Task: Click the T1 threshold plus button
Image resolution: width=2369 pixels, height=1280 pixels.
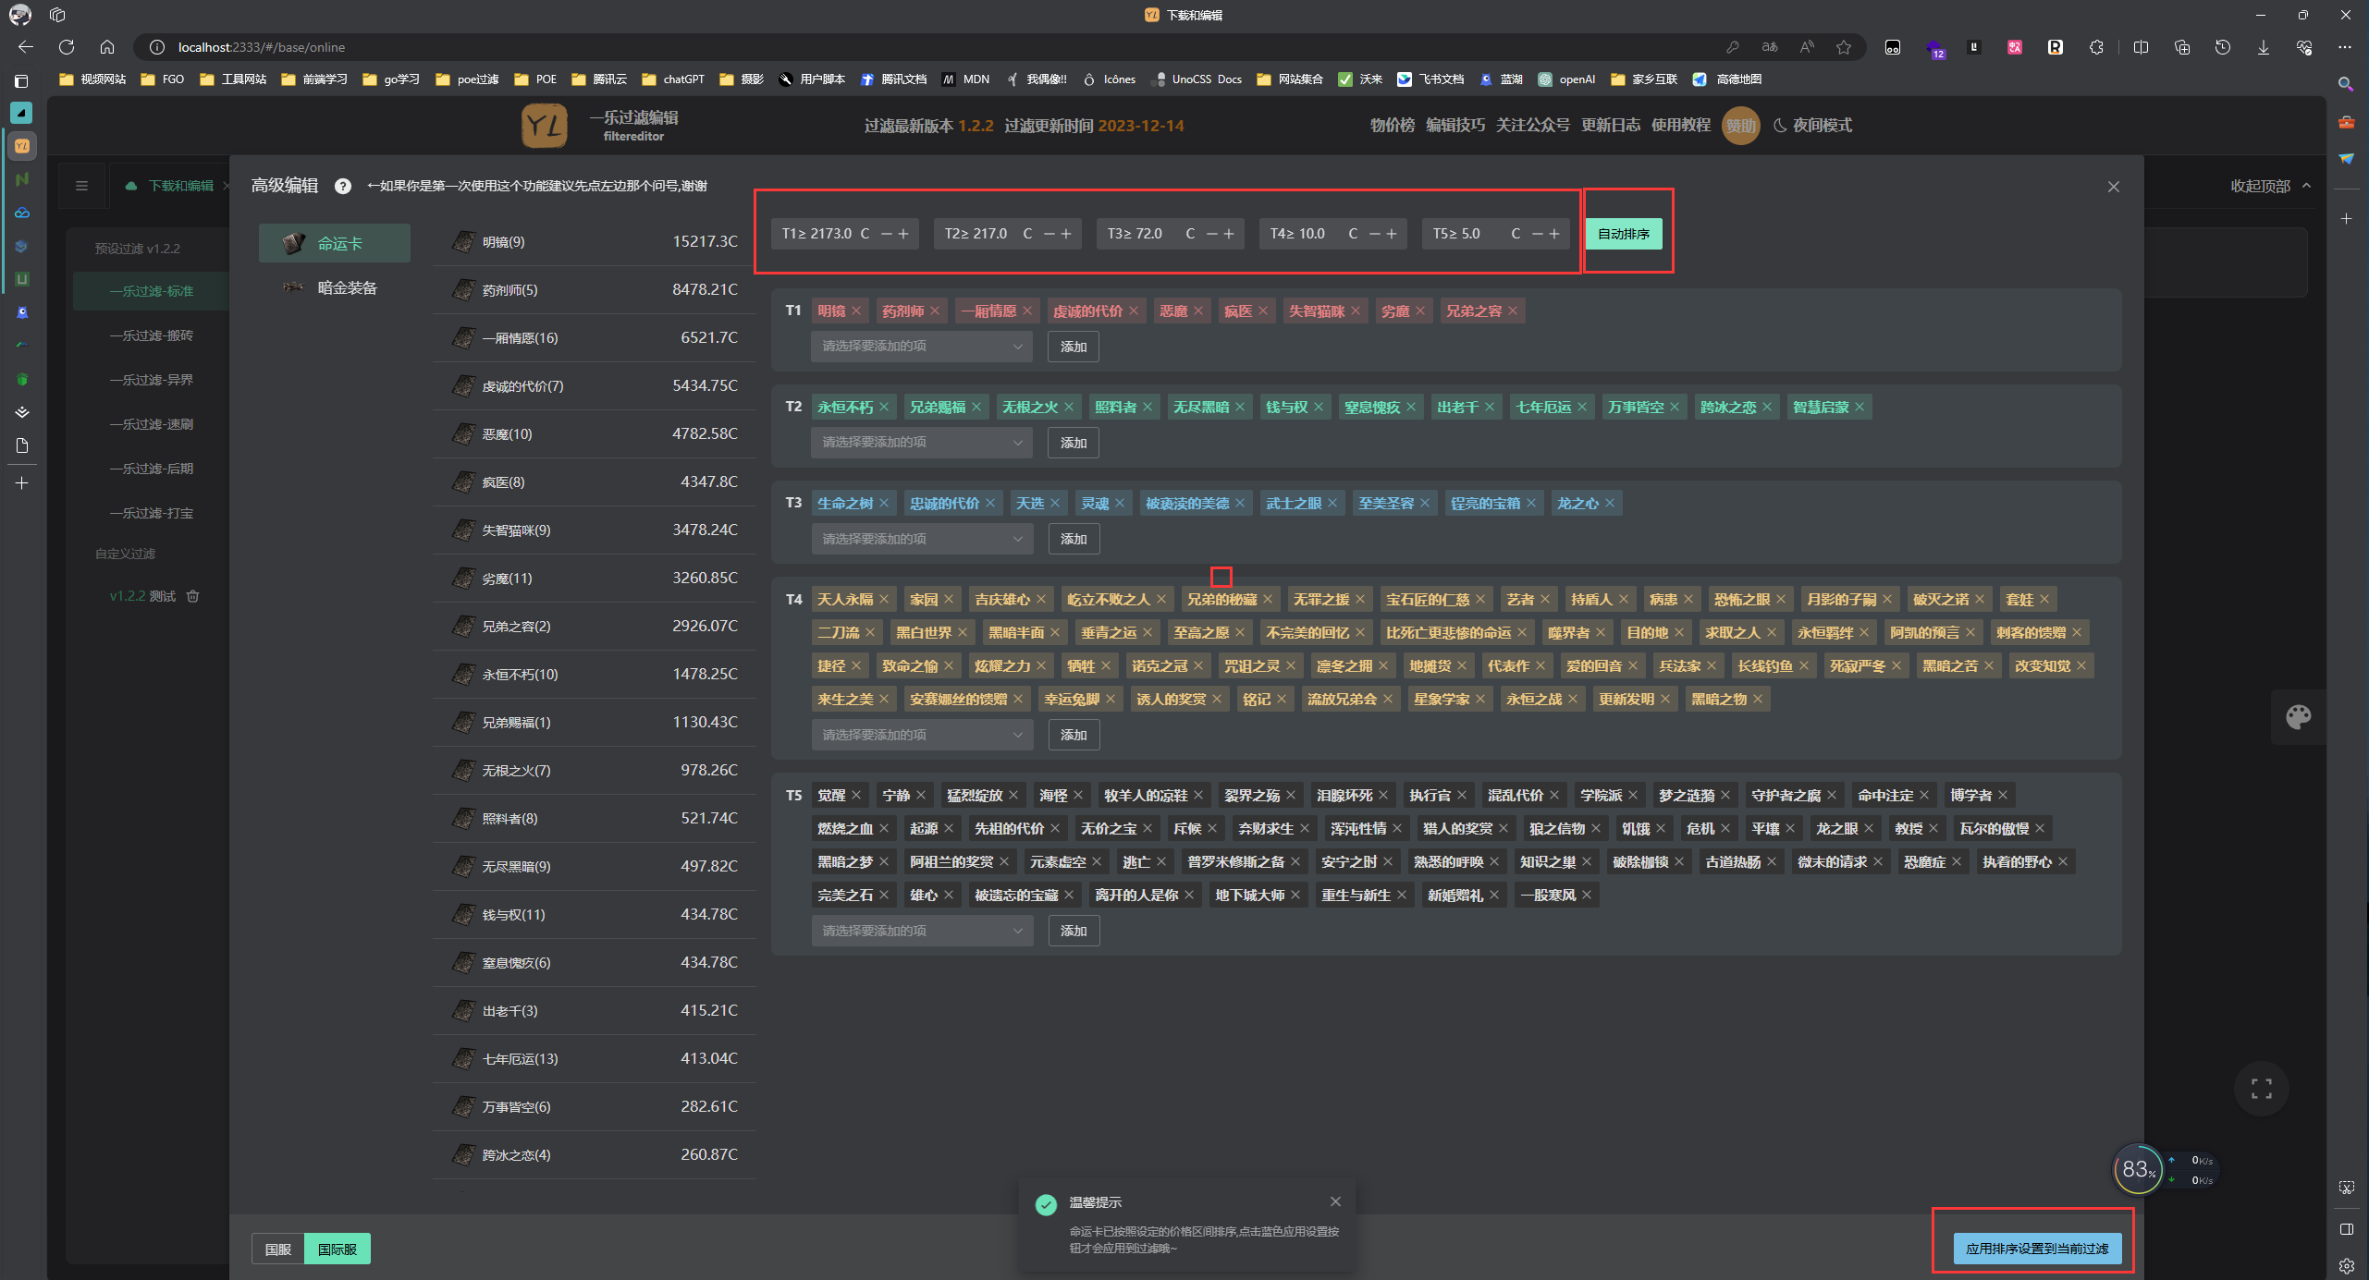Action: (x=903, y=234)
